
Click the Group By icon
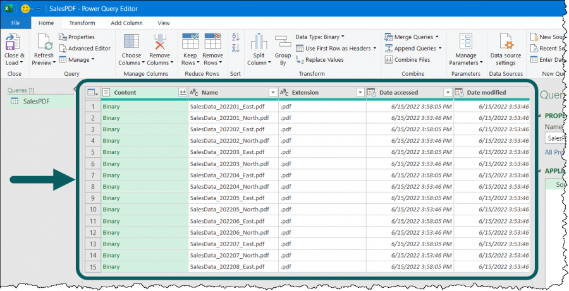pos(283,44)
